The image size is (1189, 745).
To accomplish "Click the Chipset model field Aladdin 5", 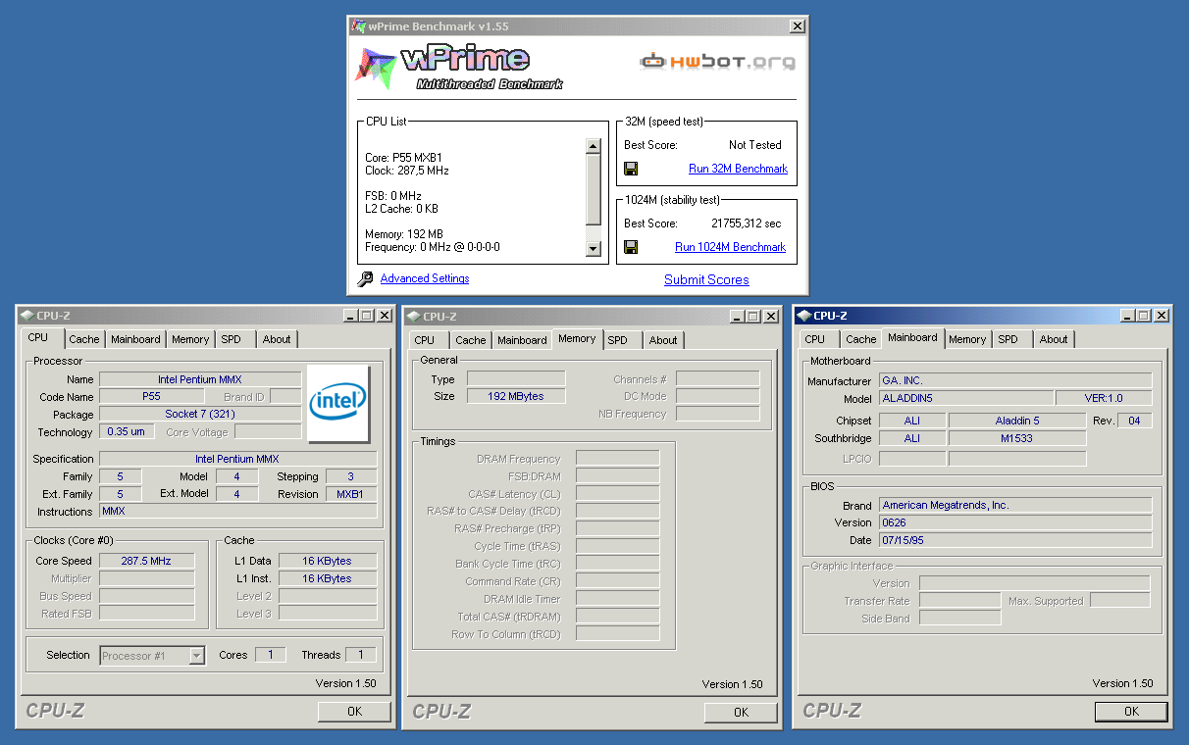I will click(x=1017, y=421).
